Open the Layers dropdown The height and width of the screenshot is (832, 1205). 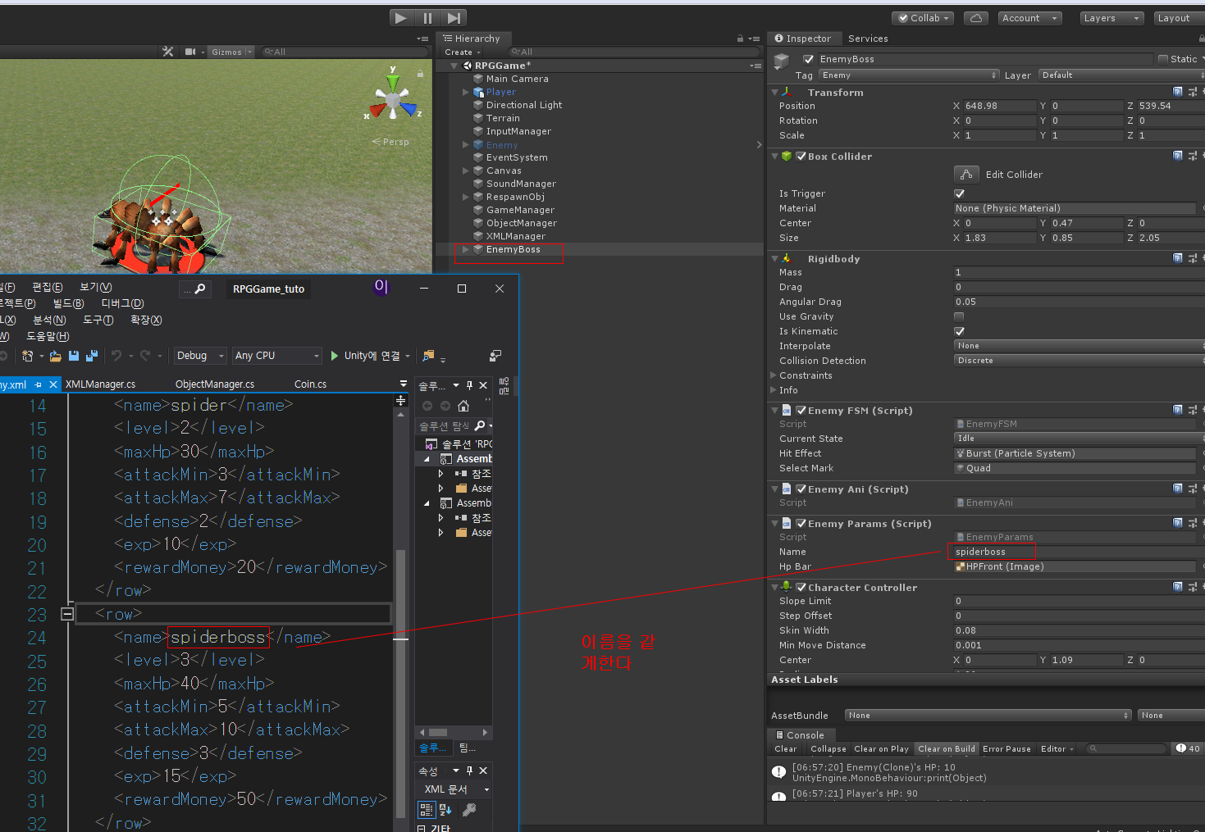pos(1111,18)
